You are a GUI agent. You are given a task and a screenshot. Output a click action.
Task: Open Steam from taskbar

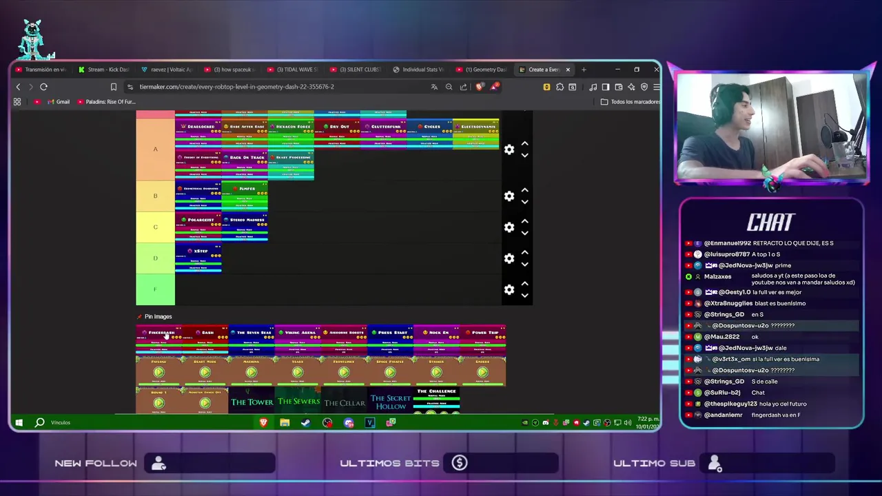point(306,422)
